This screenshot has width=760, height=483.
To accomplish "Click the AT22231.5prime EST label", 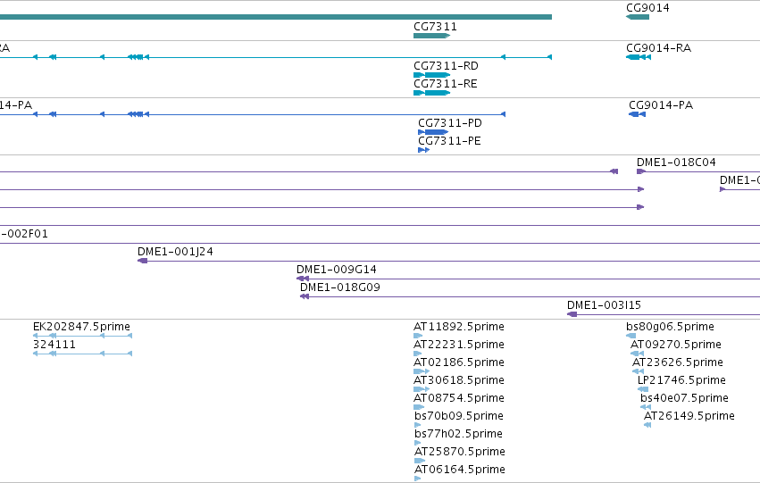I will [458, 345].
